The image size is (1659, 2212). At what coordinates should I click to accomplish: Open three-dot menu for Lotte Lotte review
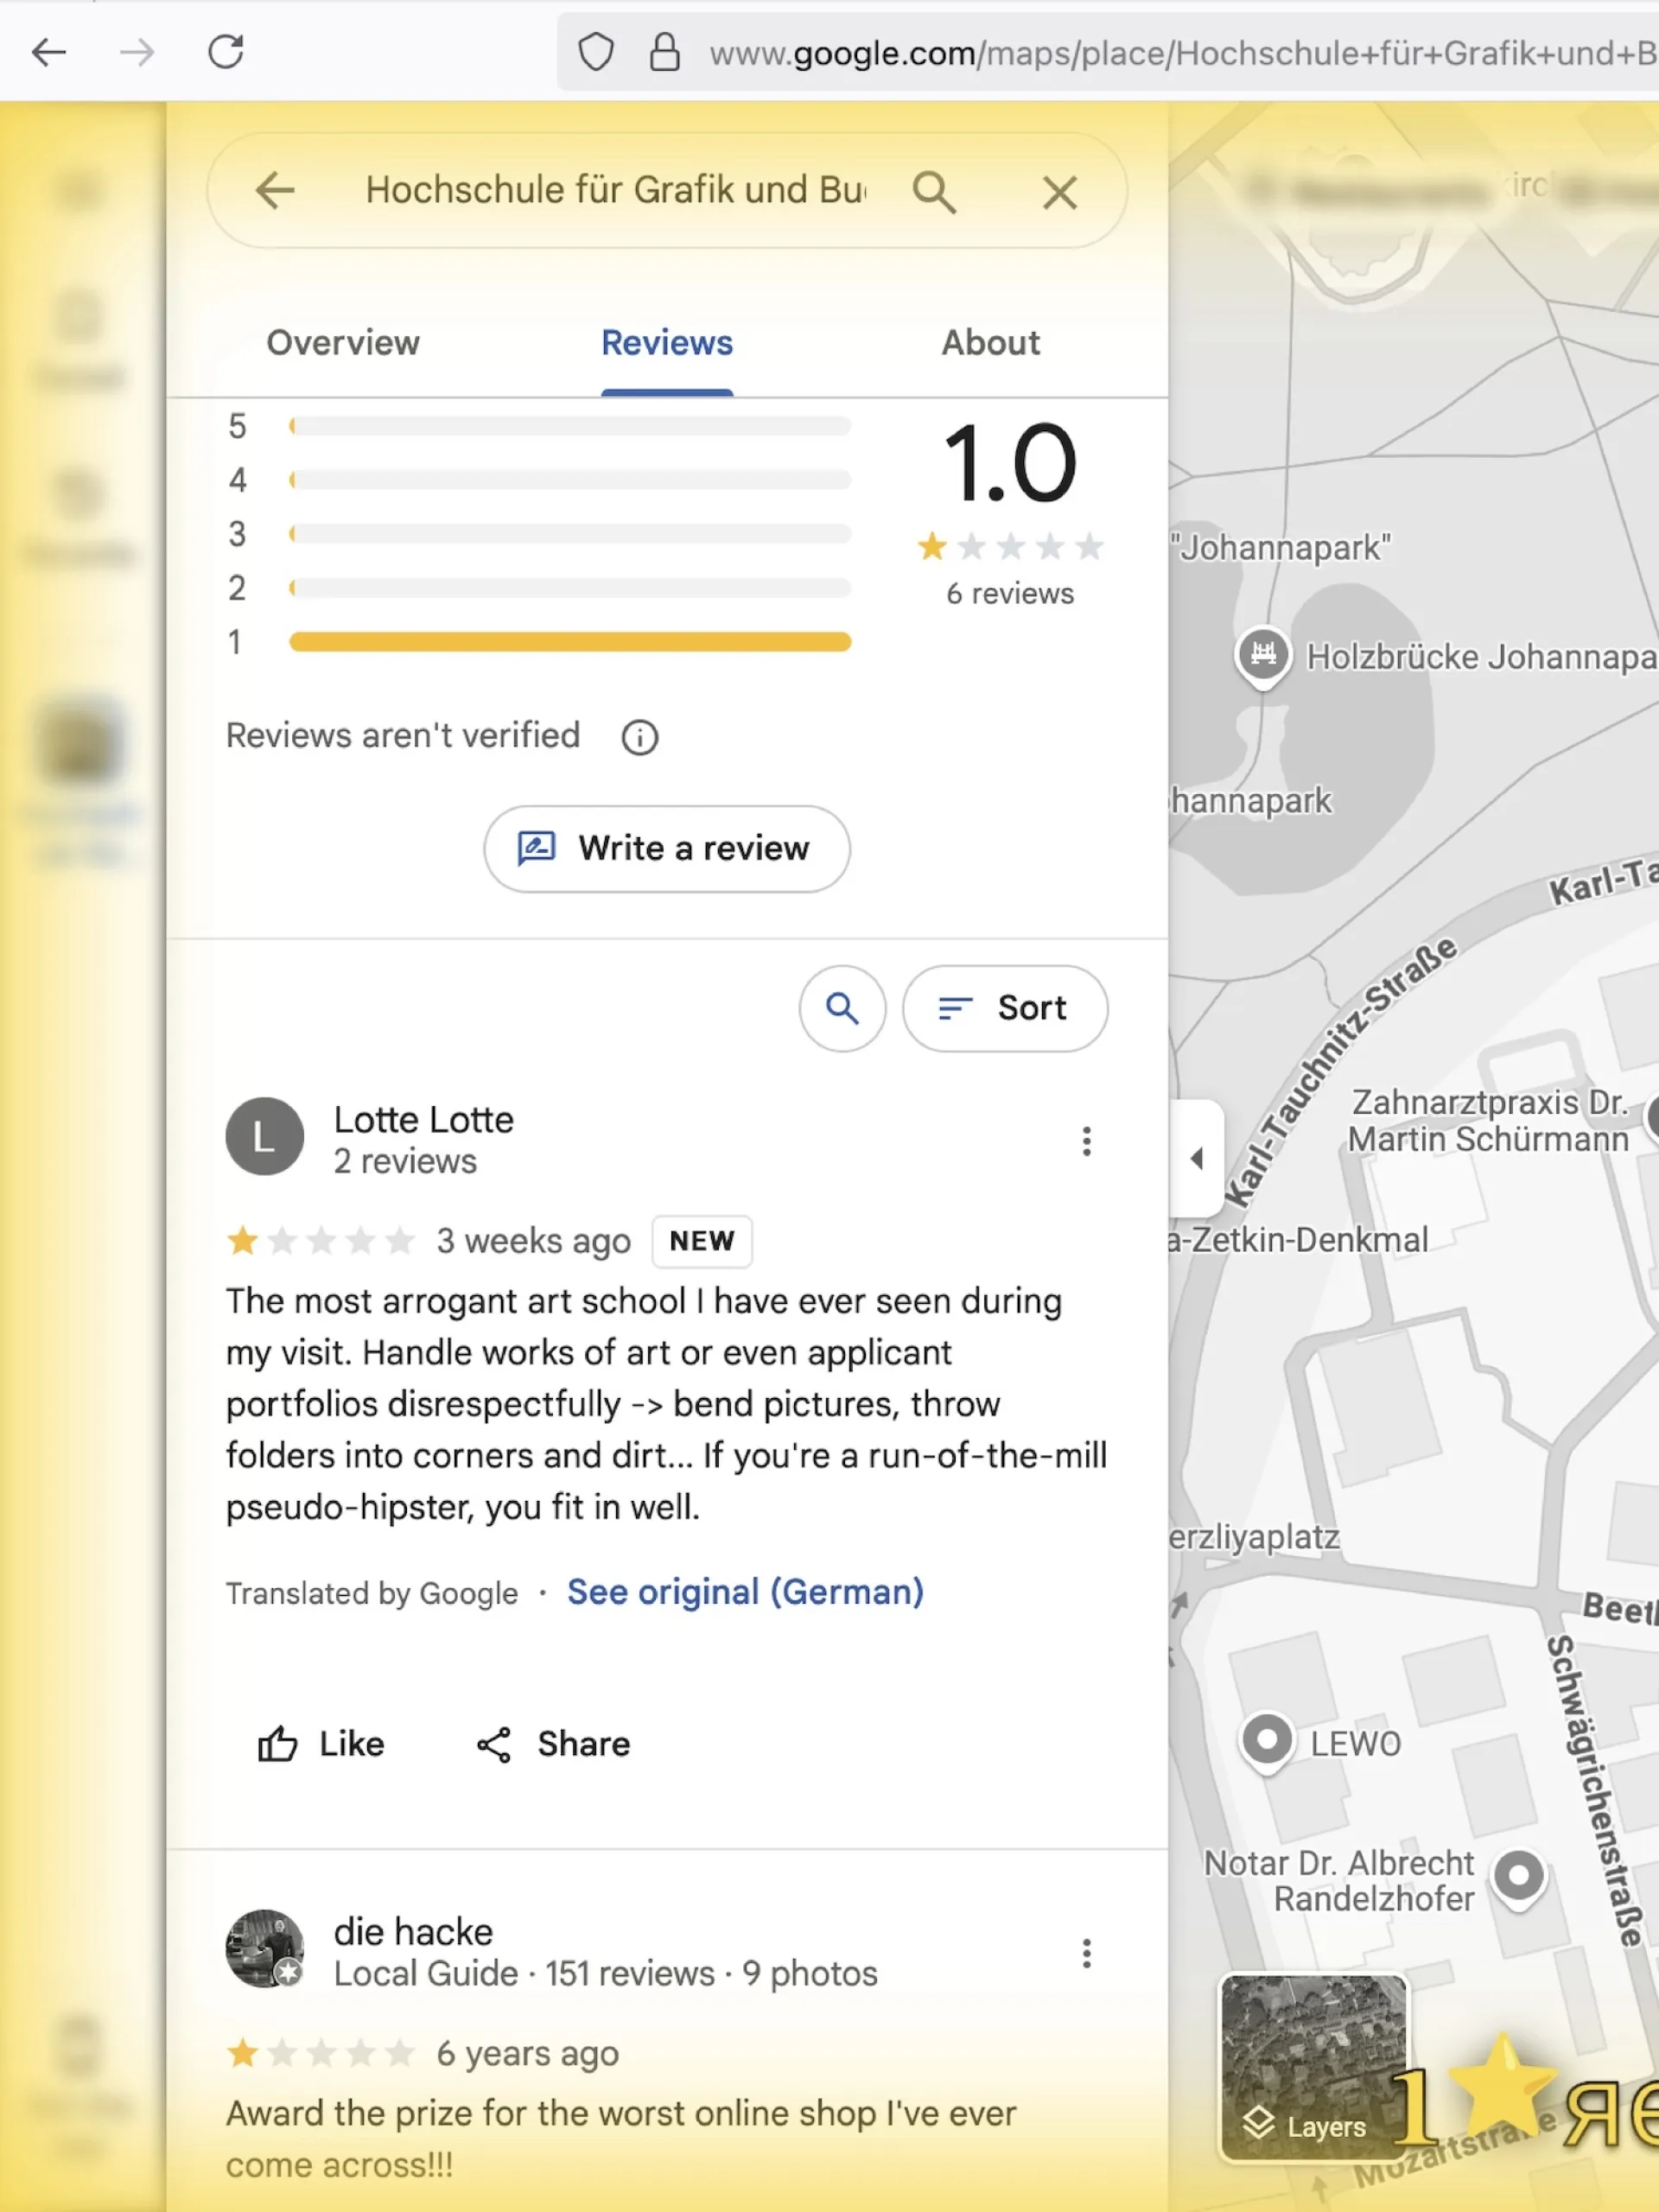pos(1086,1141)
